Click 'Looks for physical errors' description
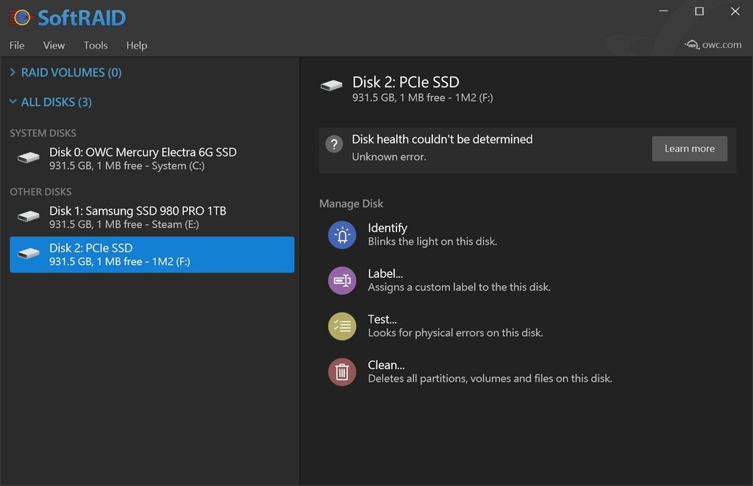Viewport: 753px width, 486px height. [x=455, y=333]
